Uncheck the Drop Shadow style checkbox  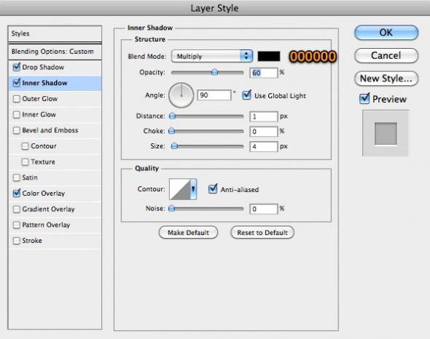click(x=17, y=67)
